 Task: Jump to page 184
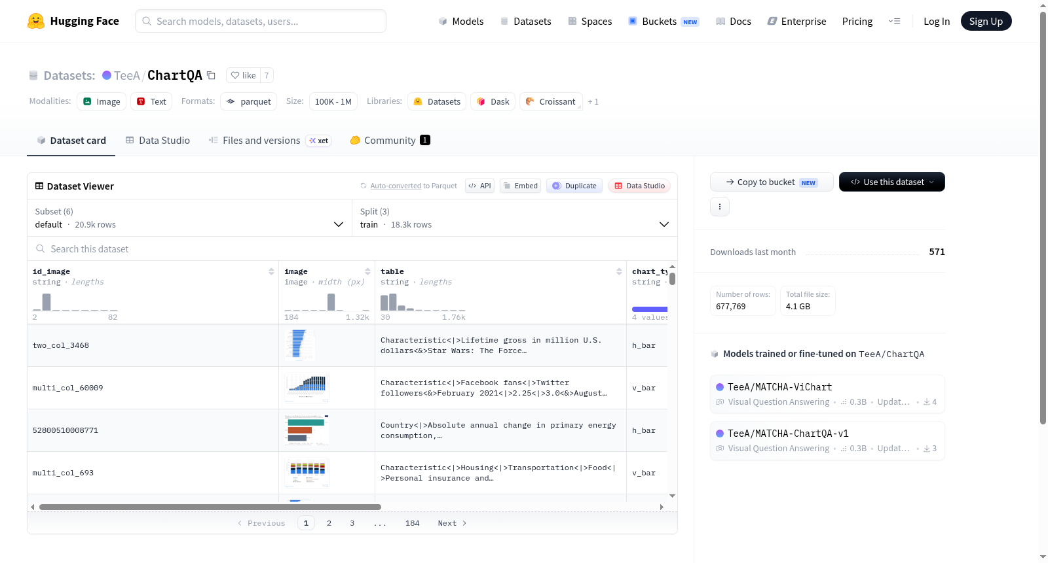pos(413,523)
